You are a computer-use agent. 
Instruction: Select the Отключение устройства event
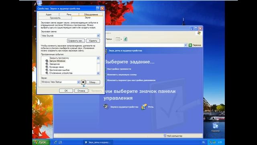(x=61, y=73)
